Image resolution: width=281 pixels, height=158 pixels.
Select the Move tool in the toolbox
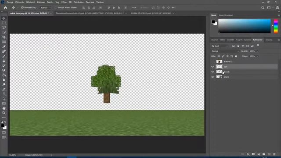click(4, 18)
